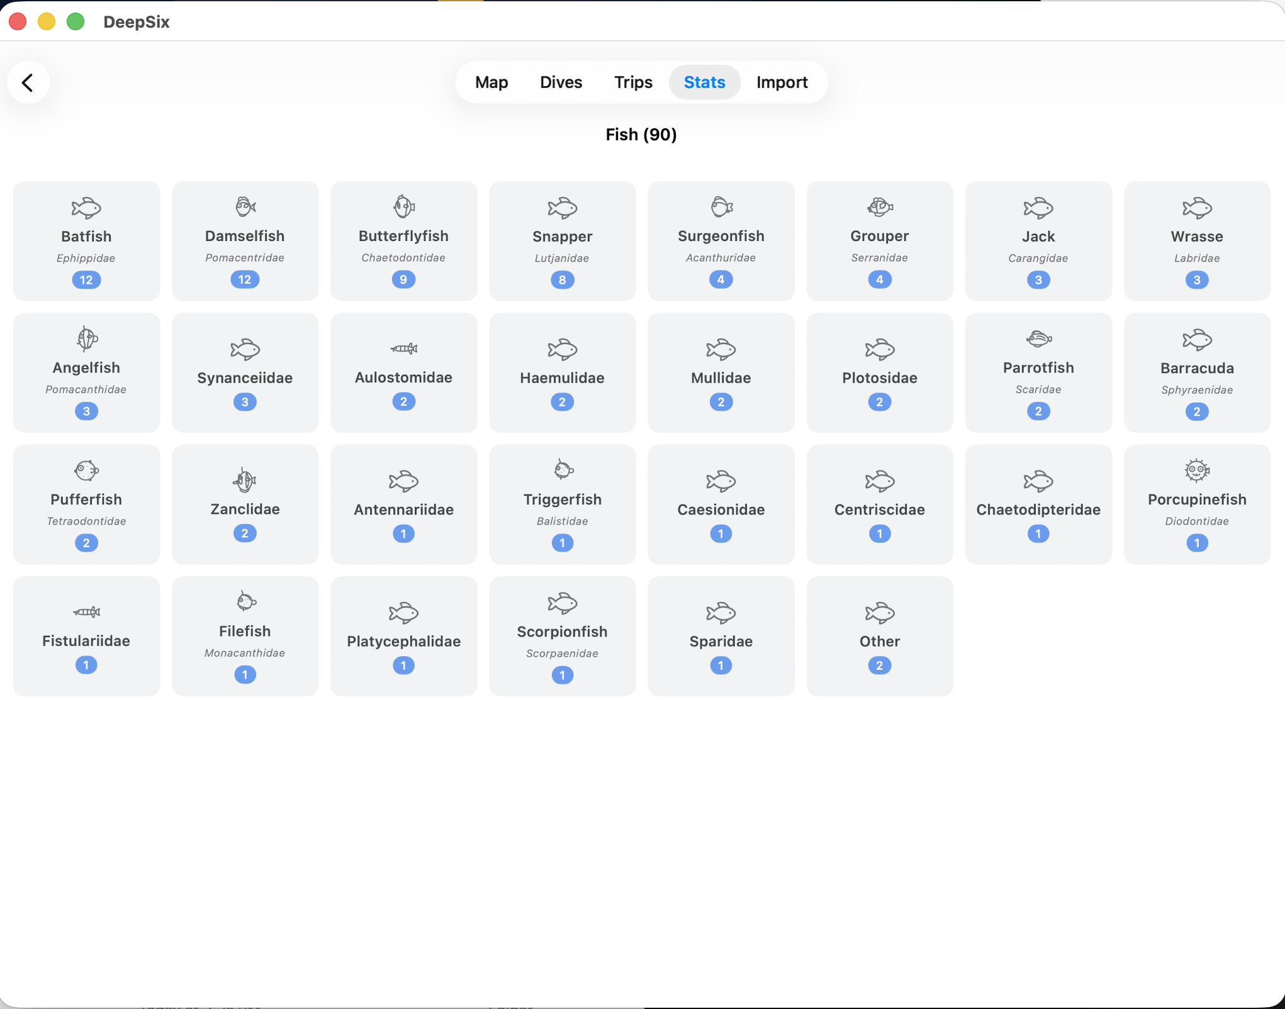The image size is (1285, 1009).
Task: Click the Pufferfish icon
Action: [x=86, y=470]
